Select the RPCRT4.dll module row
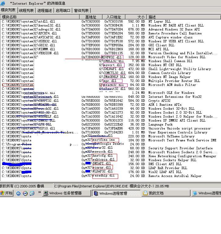 [x=111, y=33]
